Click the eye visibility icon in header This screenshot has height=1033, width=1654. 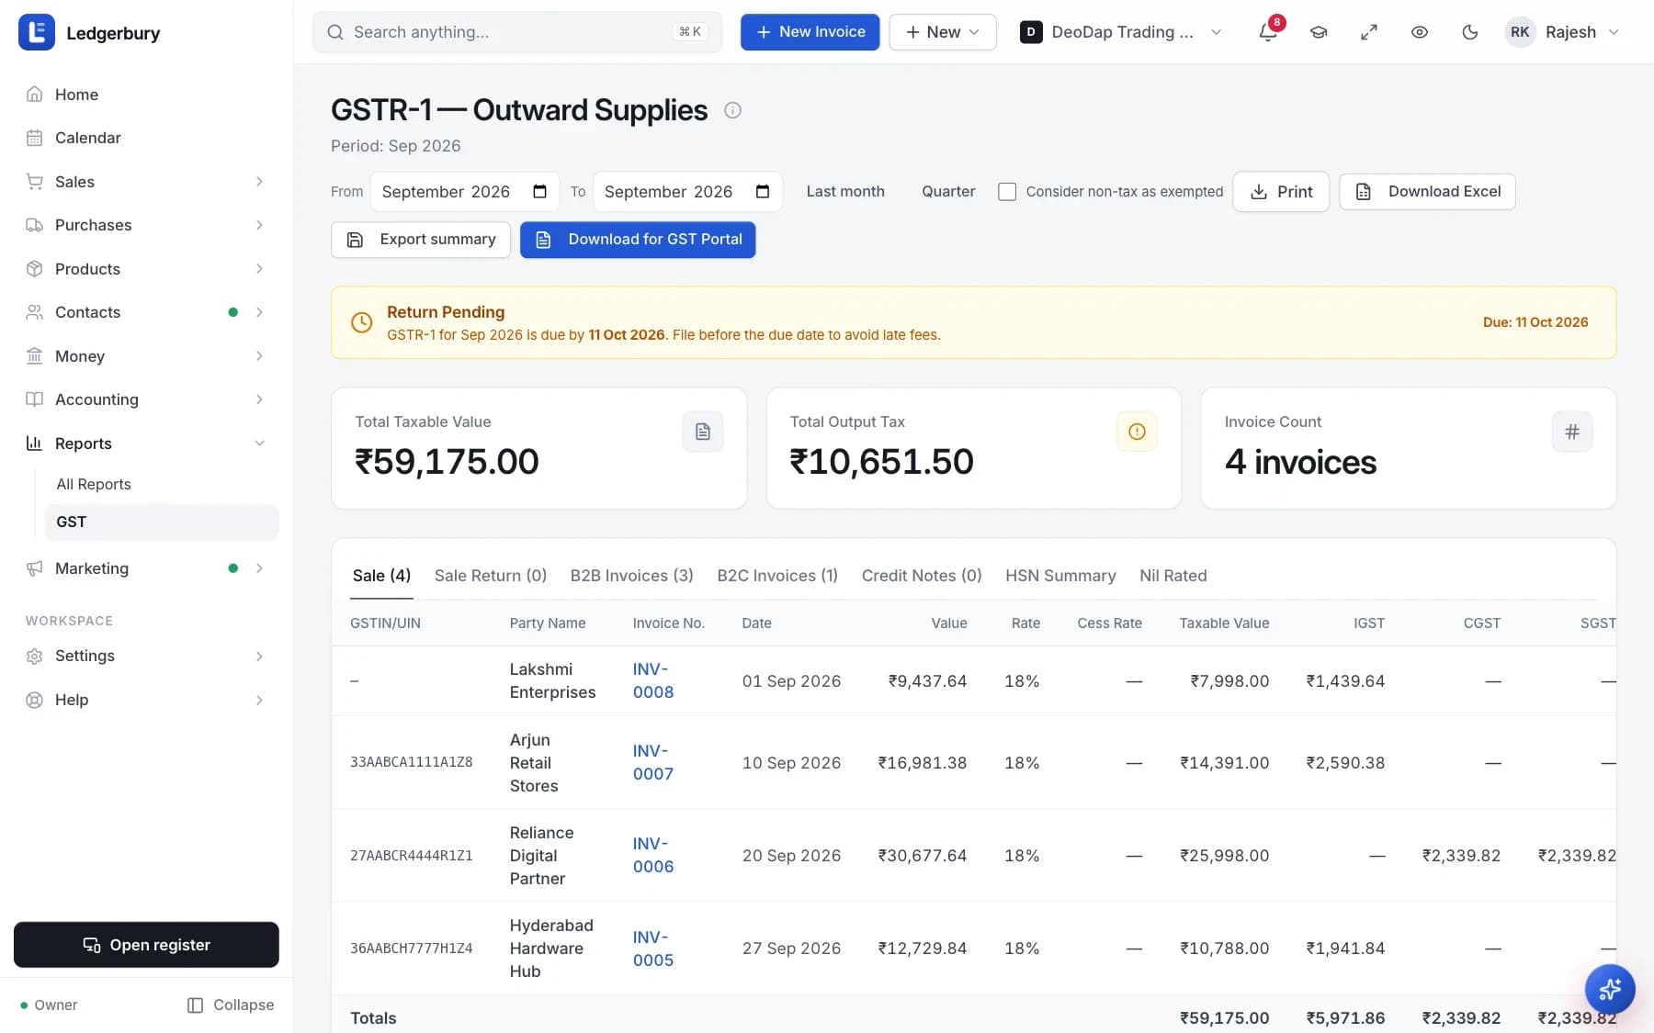[x=1420, y=32]
